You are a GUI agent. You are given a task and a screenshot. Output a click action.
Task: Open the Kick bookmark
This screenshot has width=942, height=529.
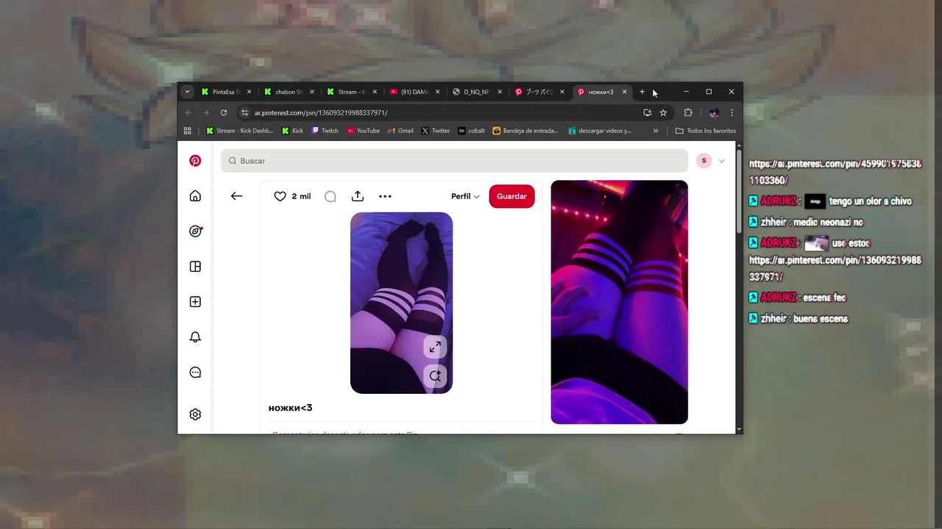pos(292,131)
